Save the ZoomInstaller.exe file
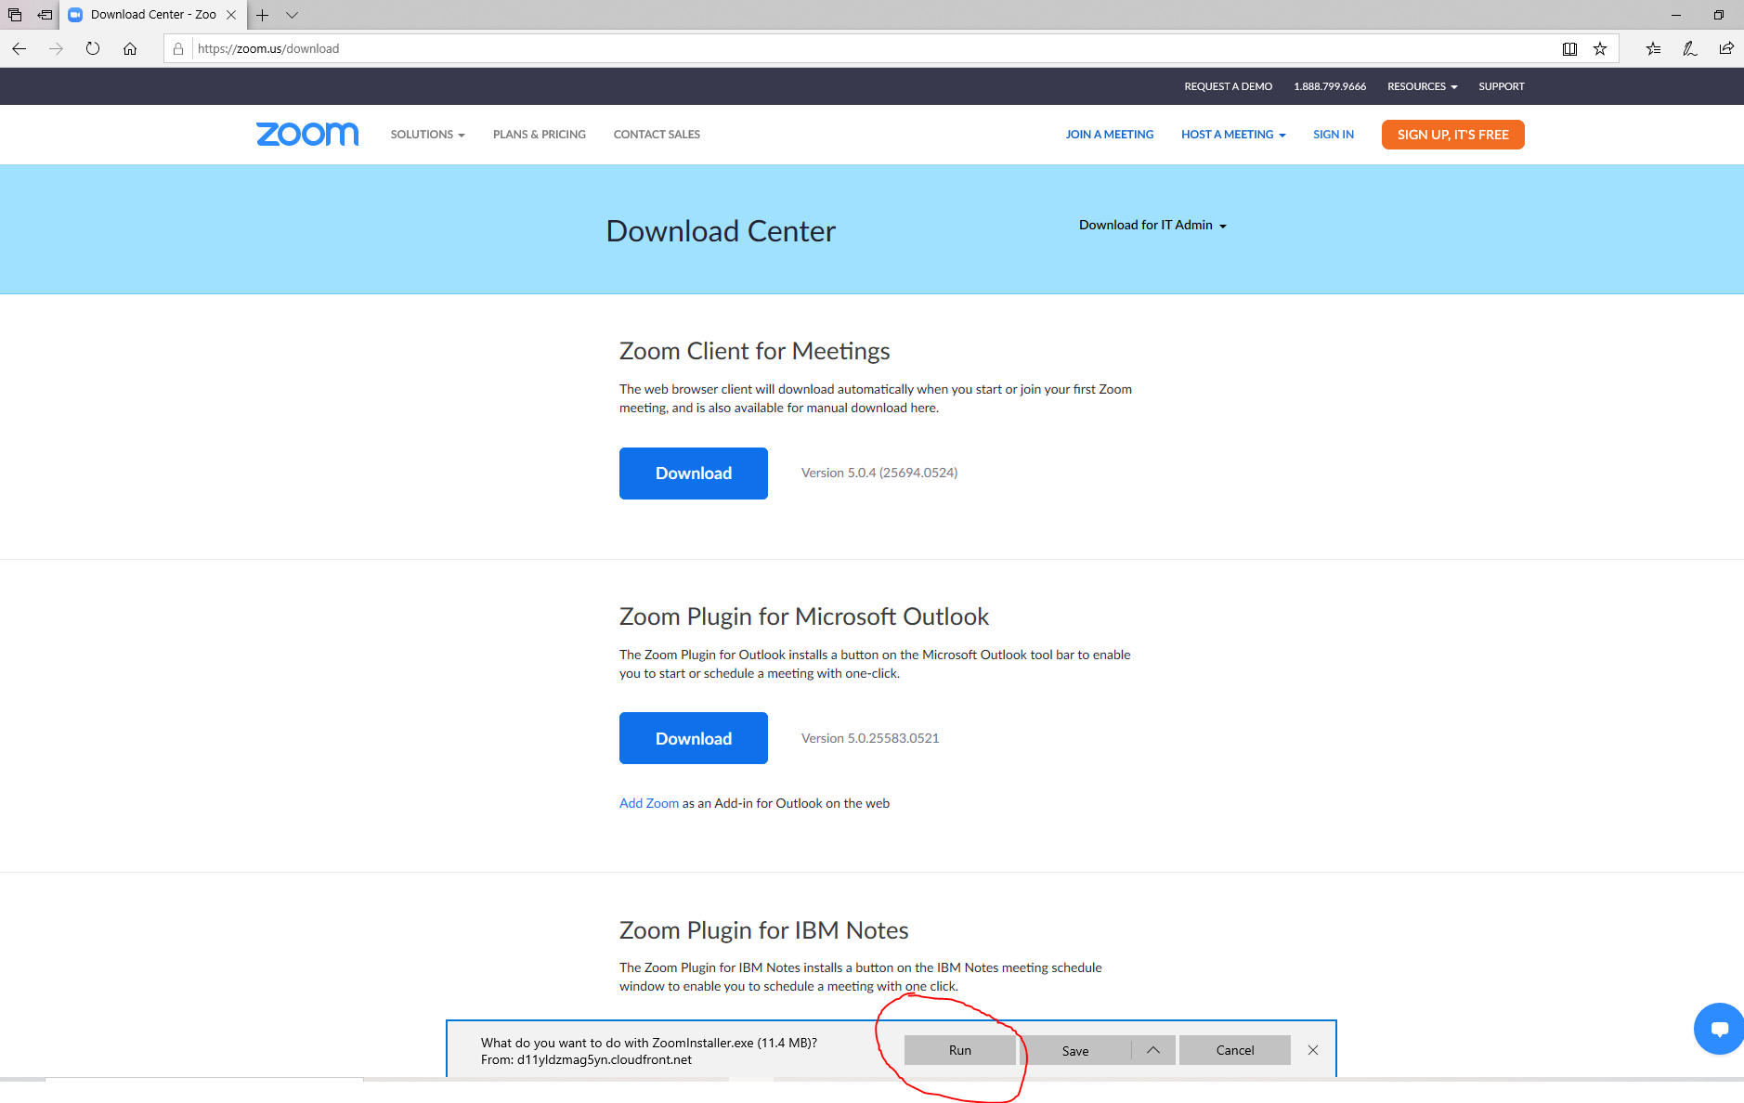1744x1103 pixels. pos(1075,1050)
